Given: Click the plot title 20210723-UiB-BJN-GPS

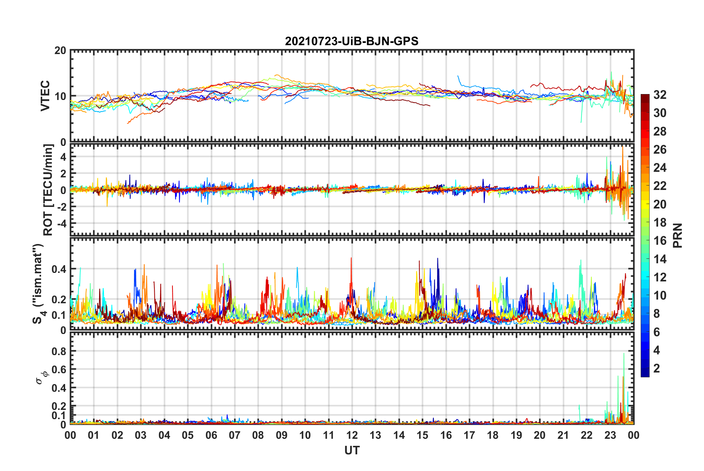Looking at the screenshot, I should (352, 41).
